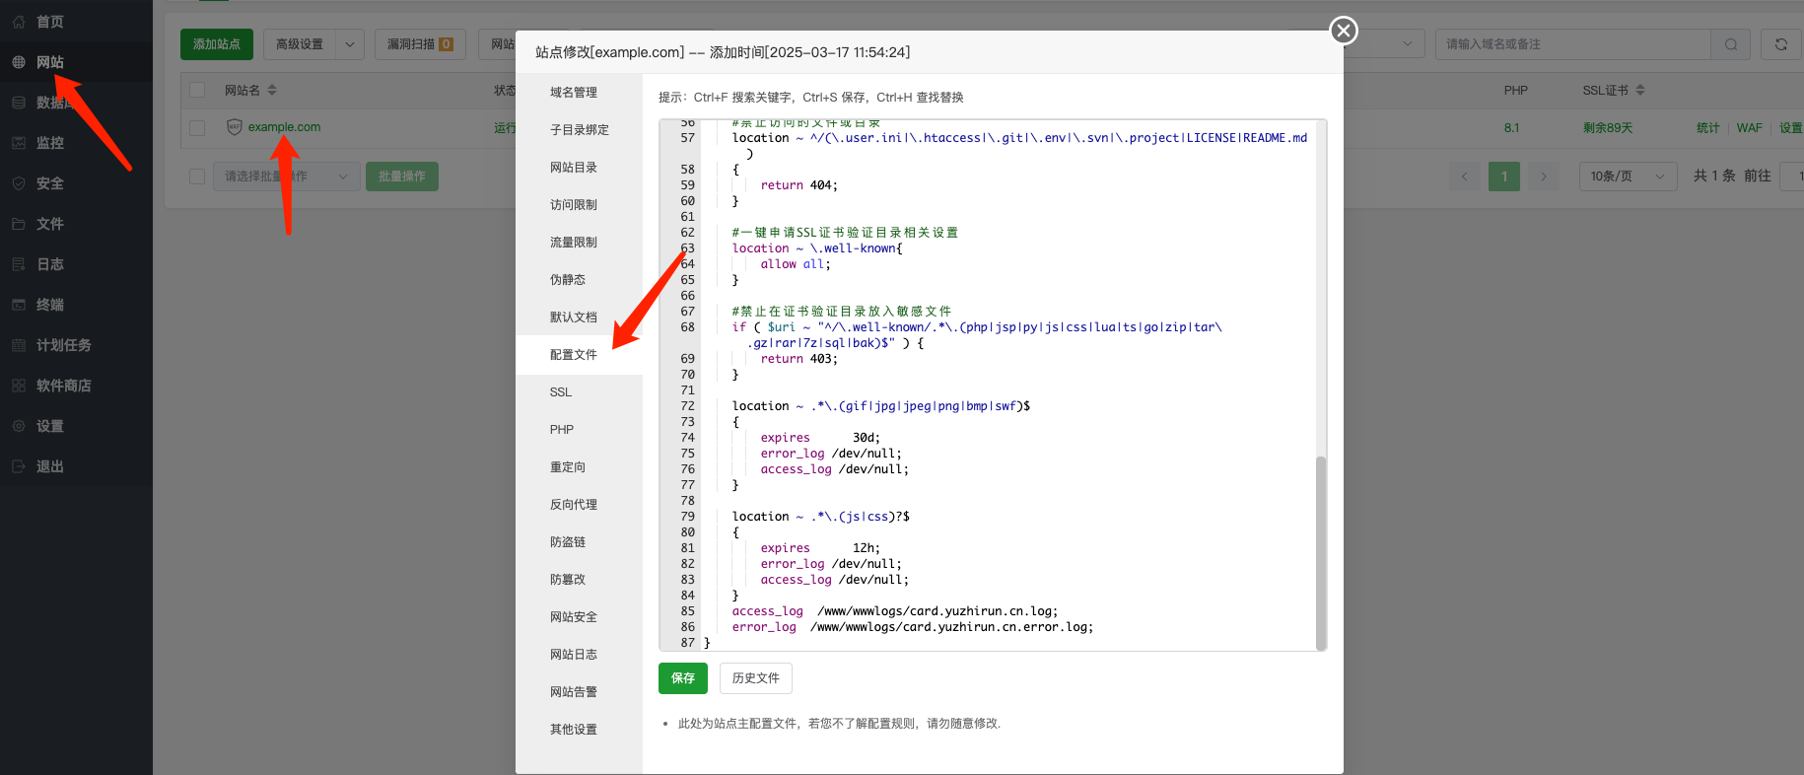Click the refresh list icon button
The image size is (1804, 775).
coord(1780,44)
